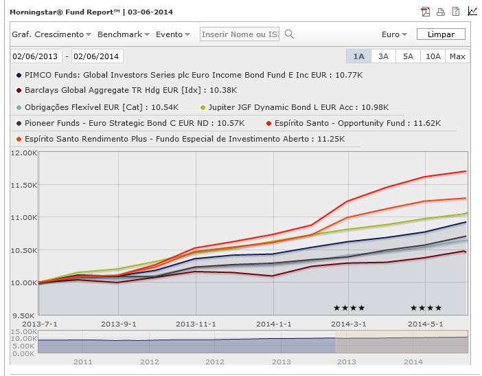Select Espírito Santo - Opportunity Fund legend text

358,123
